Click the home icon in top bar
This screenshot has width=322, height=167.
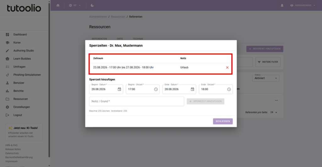coord(58,5)
